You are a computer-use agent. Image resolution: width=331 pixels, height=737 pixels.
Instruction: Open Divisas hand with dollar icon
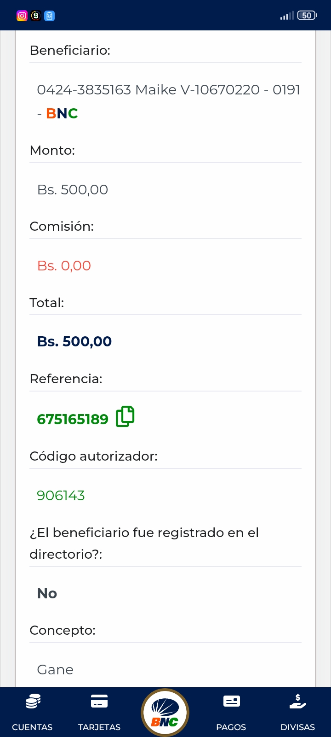pyautogui.click(x=297, y=701)
